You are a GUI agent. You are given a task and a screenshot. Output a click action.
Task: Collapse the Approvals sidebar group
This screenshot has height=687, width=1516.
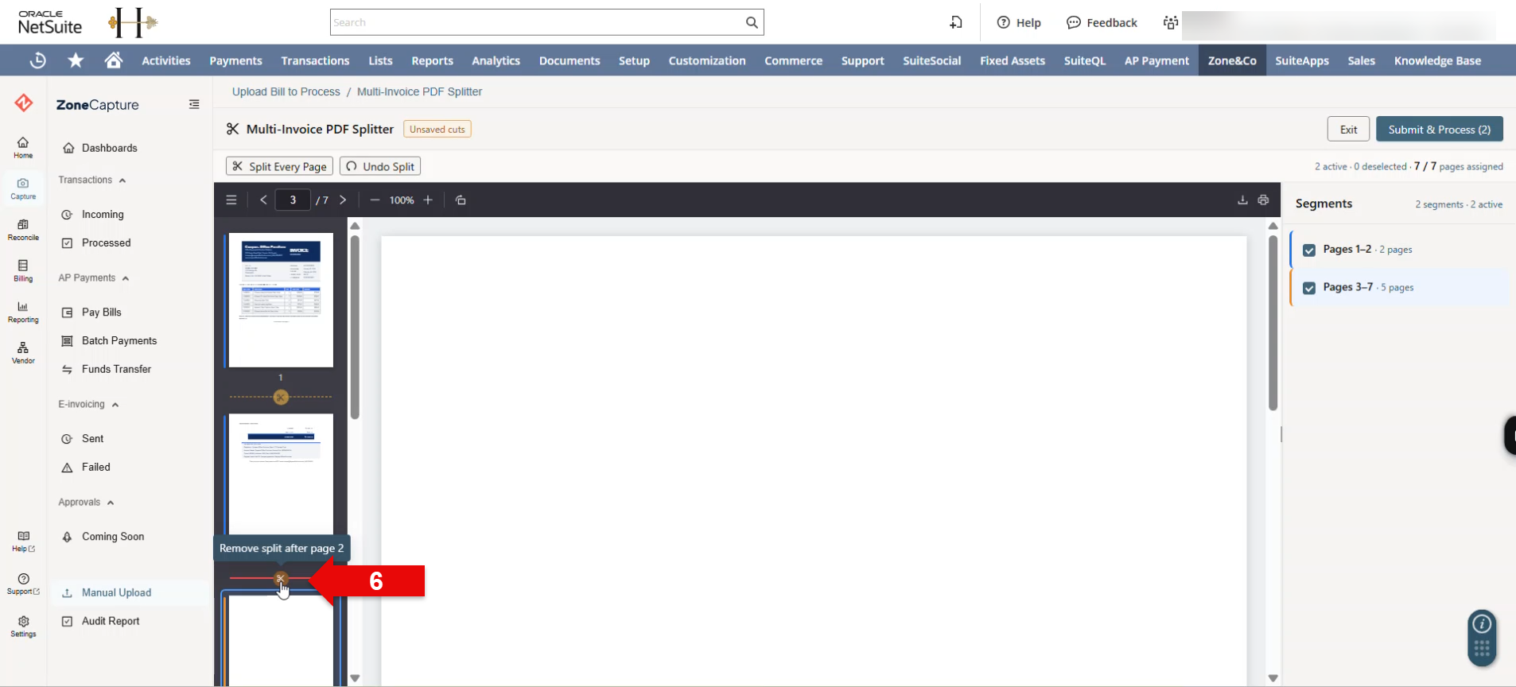click(x=86, y=503)
